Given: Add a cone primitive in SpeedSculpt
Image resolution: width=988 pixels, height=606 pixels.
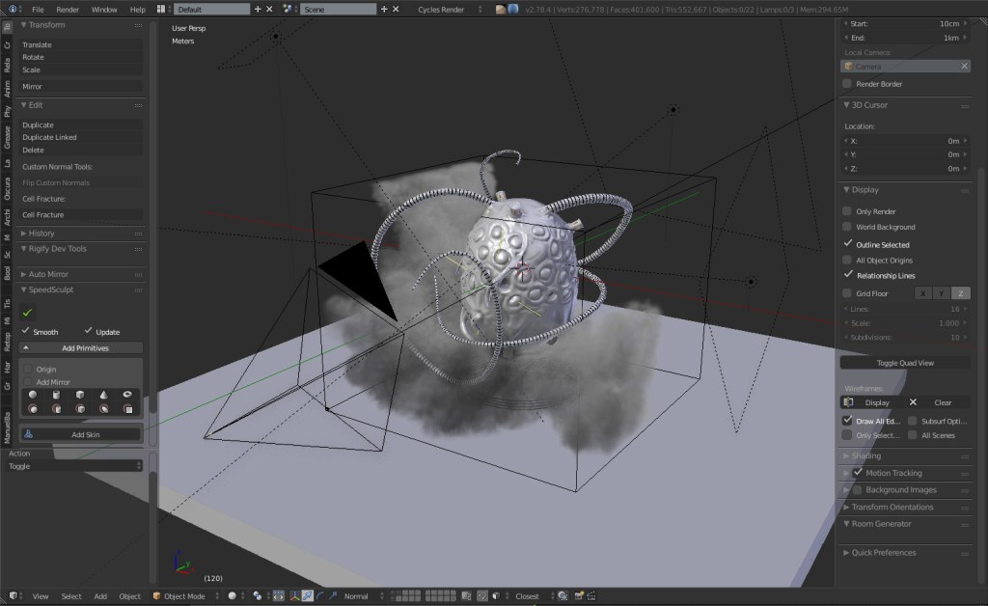Looking at the screenshot, I should coord(103,395).
